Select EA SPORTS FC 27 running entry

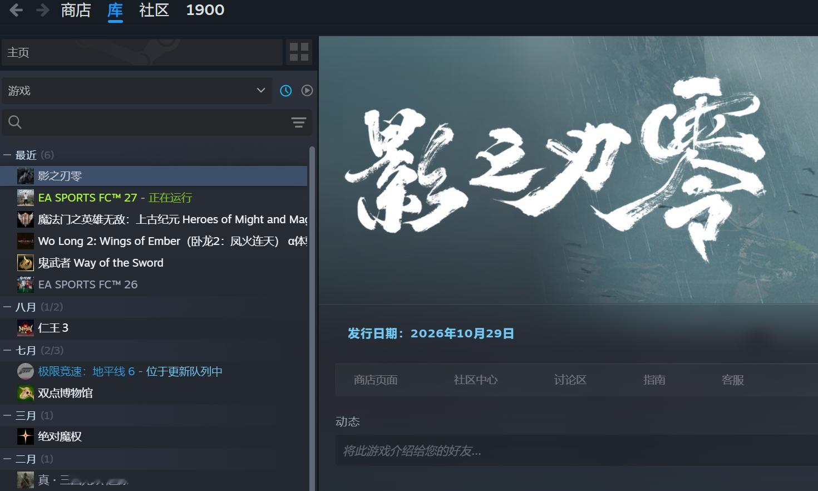point(154,198)
